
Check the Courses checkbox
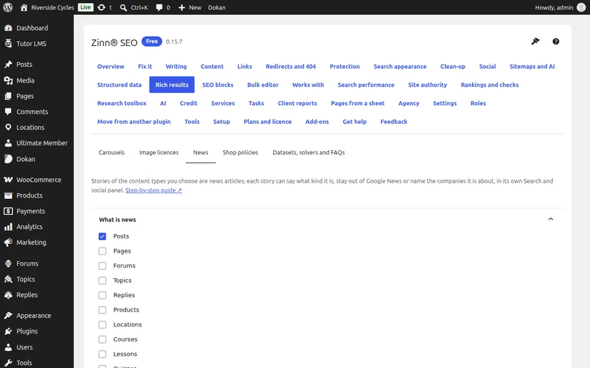103,339
